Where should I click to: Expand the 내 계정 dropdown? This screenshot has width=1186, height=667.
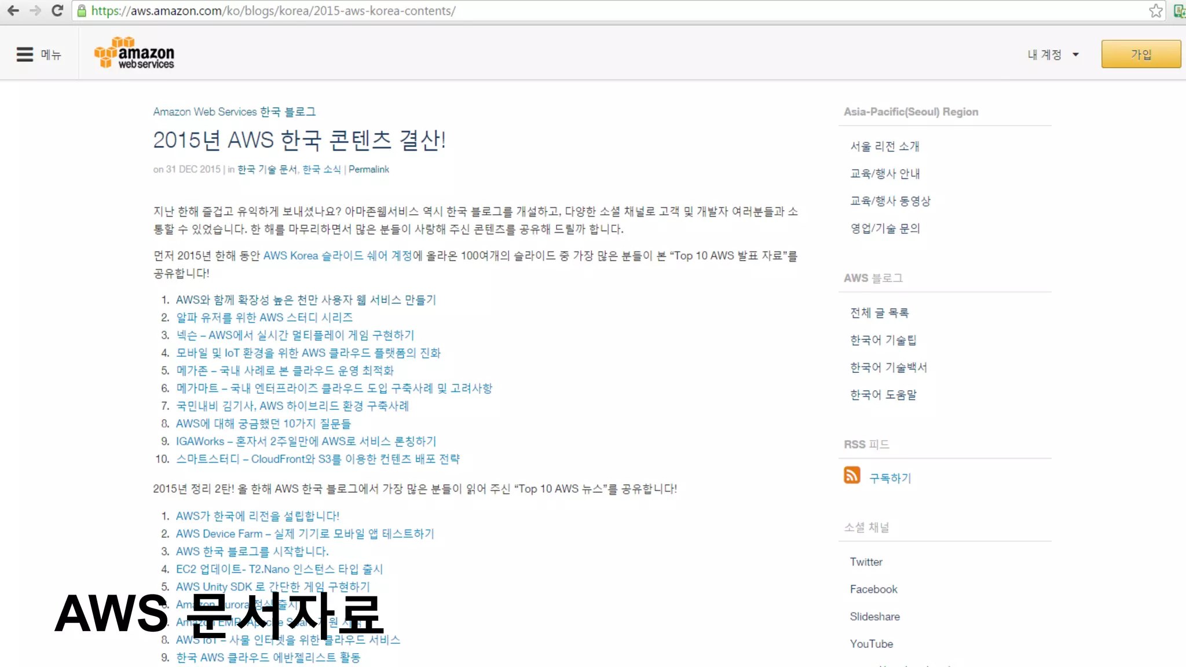pyautogui.click(x=1053, y=54)
